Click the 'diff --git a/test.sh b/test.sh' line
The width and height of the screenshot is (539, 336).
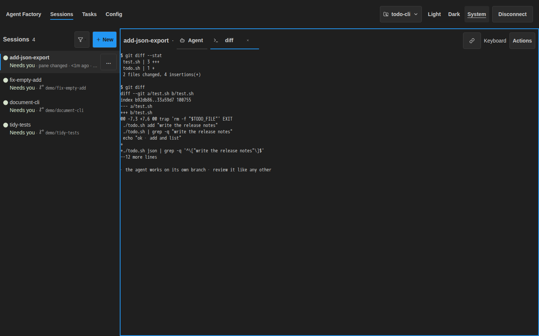point(157,94)
